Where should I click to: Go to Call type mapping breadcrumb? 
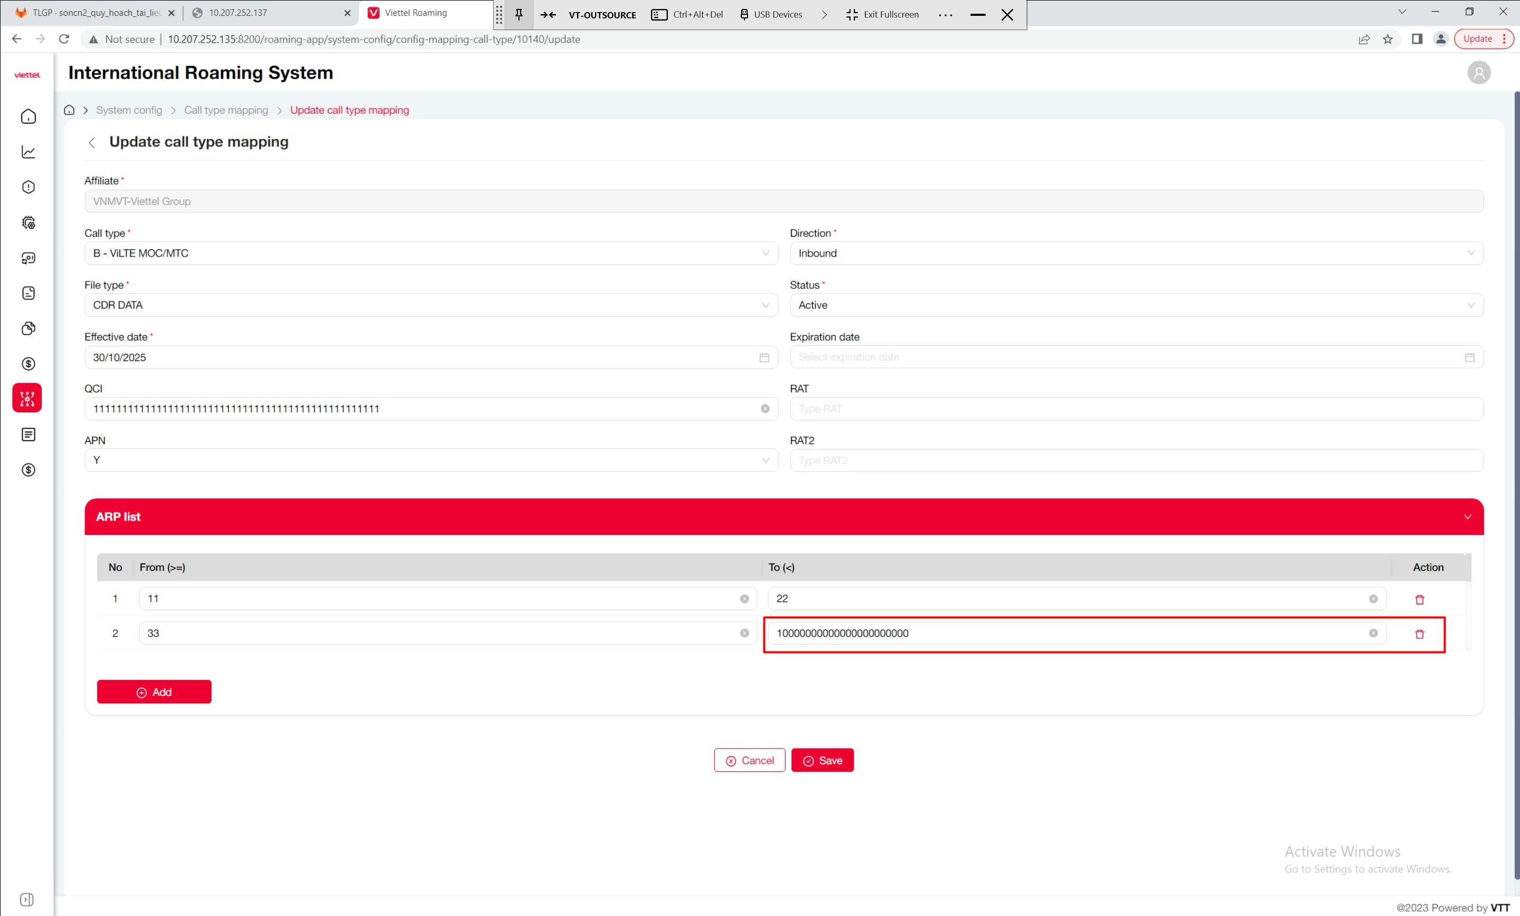pyautogui.click(x=226, y=110)
